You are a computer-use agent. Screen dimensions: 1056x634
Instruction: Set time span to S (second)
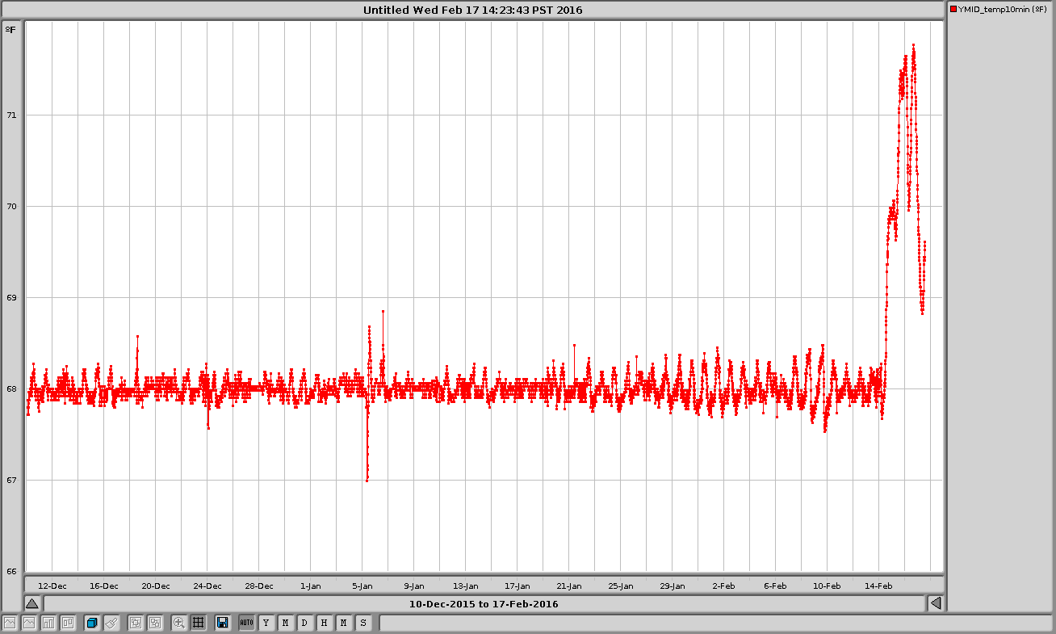362,623
